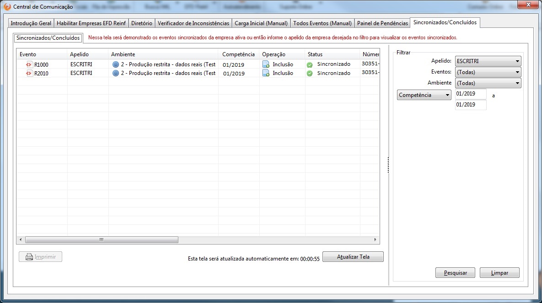Expand the Eventos filter dropdown
The image size is (542, 303).
488,72
